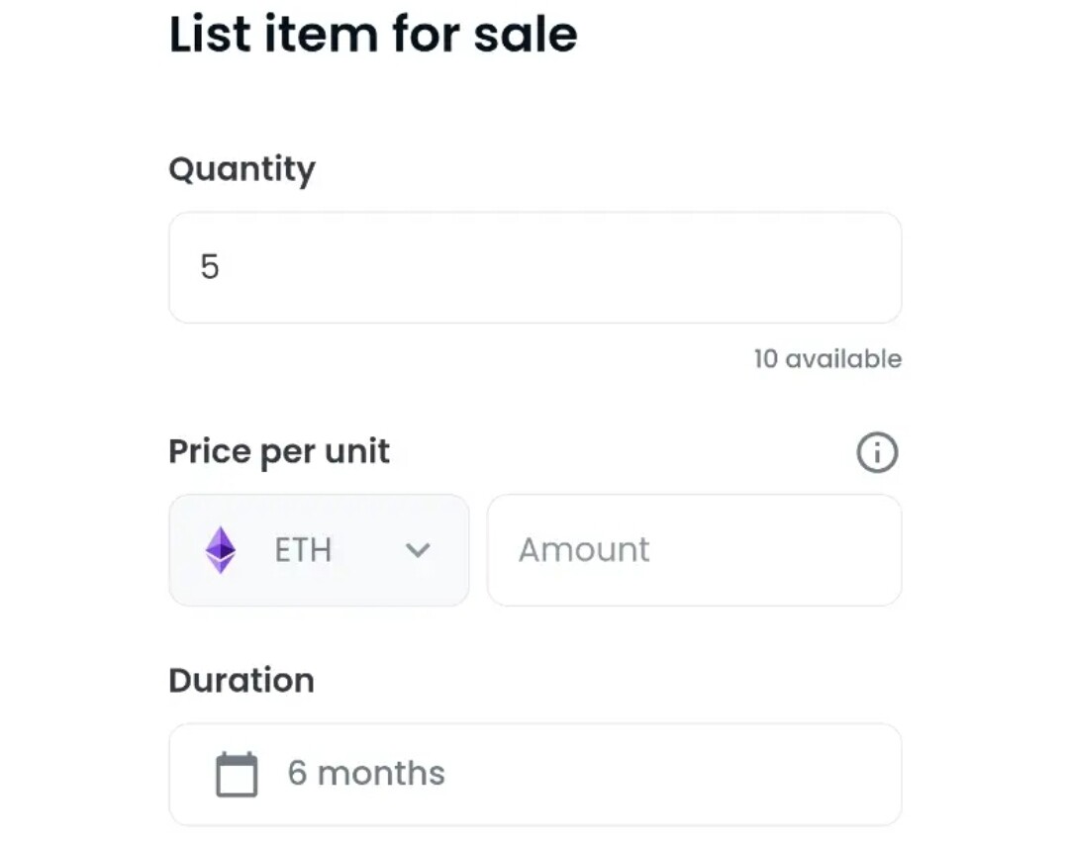Screen dimensions: 1069x849
Task: Click the '6 months' duration text
Action: pyautogui.click(x=366, y=773)
